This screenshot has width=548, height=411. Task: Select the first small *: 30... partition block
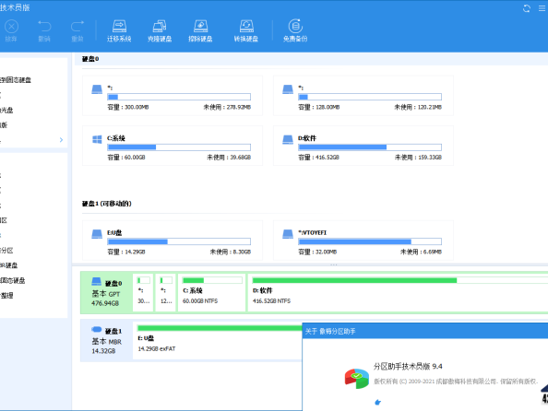point(143,293)
